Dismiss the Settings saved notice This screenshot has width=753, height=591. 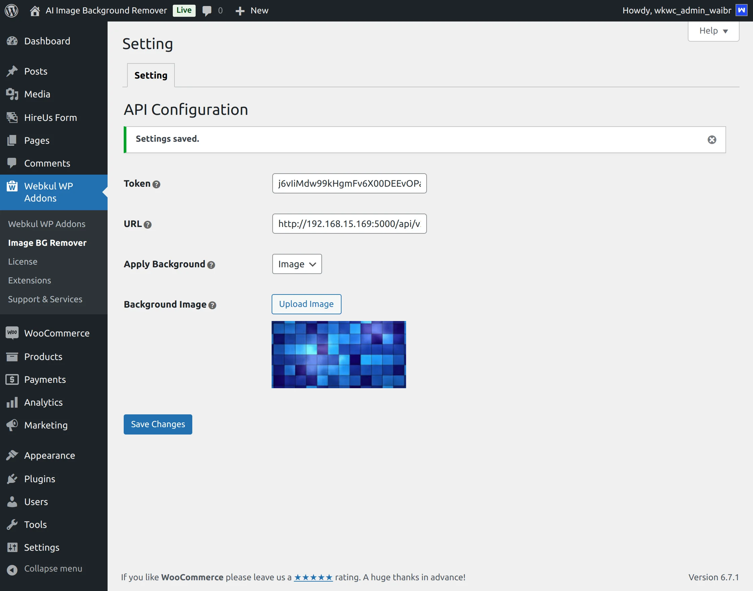pyautogui.click(x=712, y=140)
